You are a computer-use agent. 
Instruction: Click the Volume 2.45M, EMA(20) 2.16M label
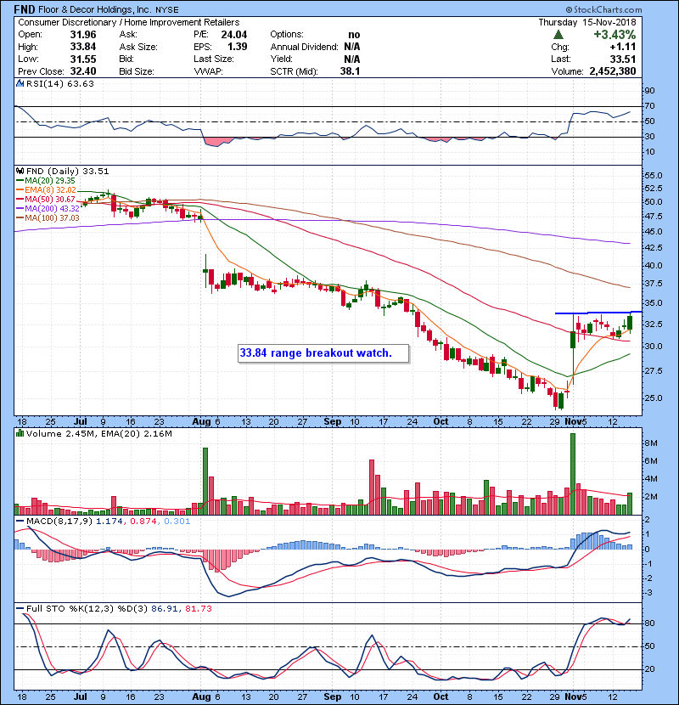(98, 434)
